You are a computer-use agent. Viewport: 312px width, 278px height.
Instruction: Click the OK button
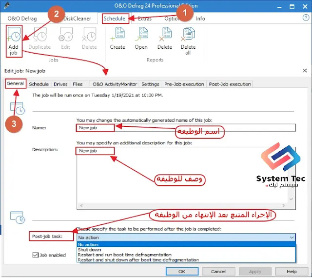coord(182,272)
